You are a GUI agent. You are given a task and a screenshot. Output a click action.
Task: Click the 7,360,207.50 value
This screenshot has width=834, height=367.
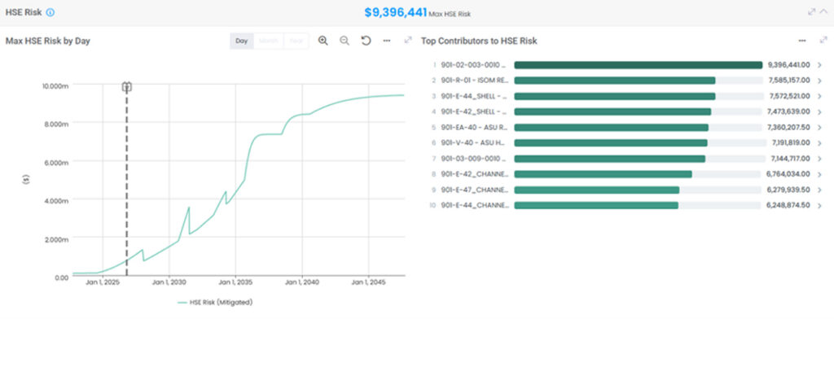click(789, 128)
